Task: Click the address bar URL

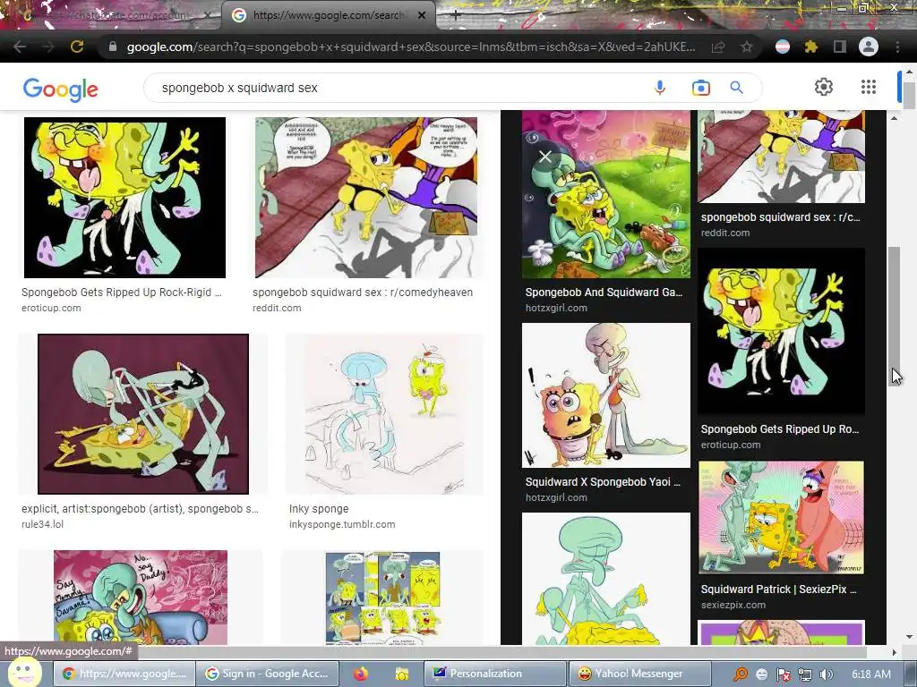Action: coord(411,47)
